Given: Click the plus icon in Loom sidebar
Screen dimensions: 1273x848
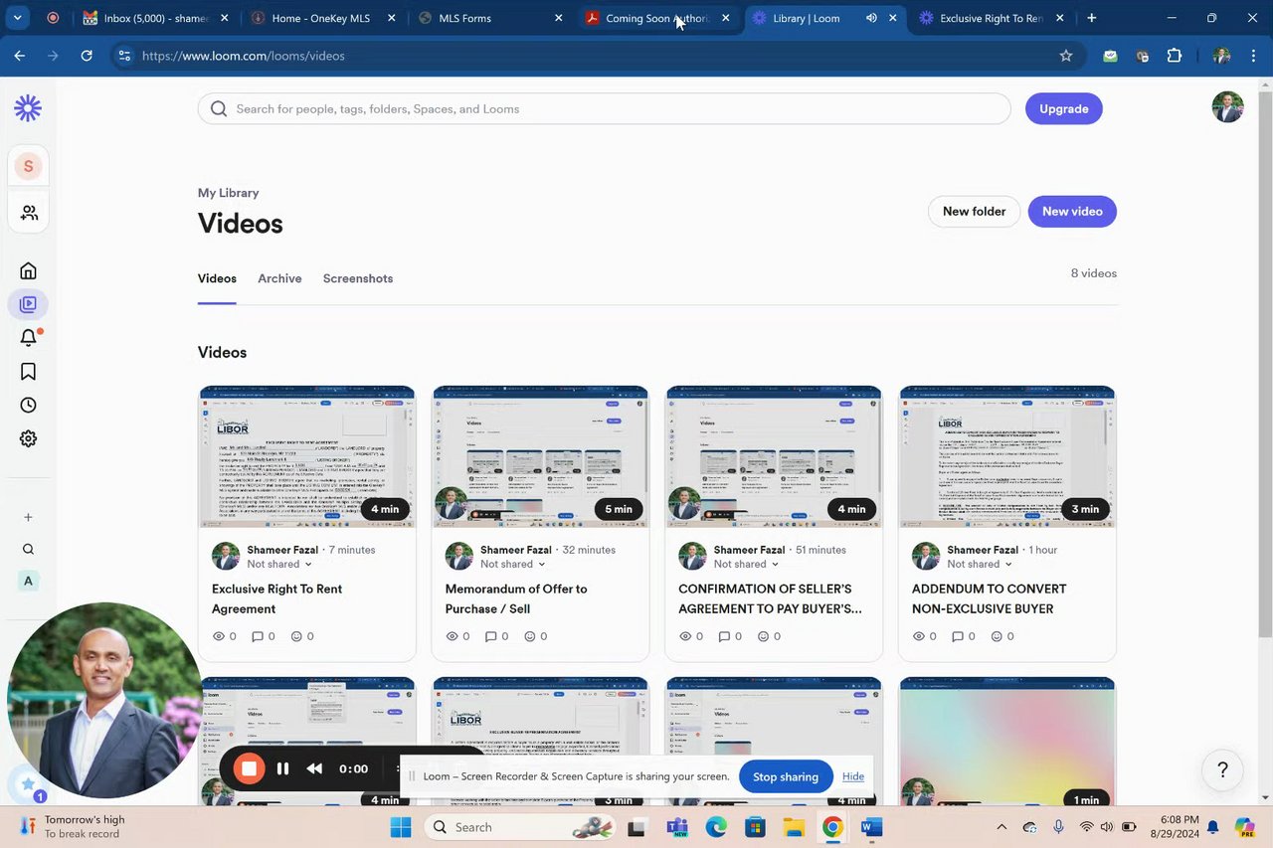Looking at the screenshot, I should tap(28, 517).
